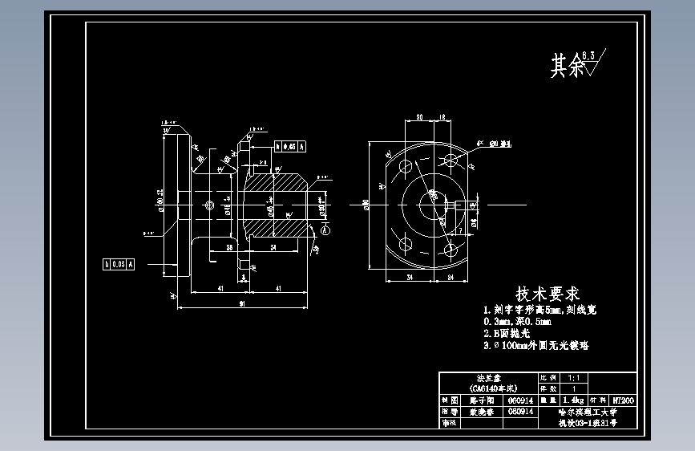
Task: Click the class text 机设03-1班31号
Action: point(588,423)
